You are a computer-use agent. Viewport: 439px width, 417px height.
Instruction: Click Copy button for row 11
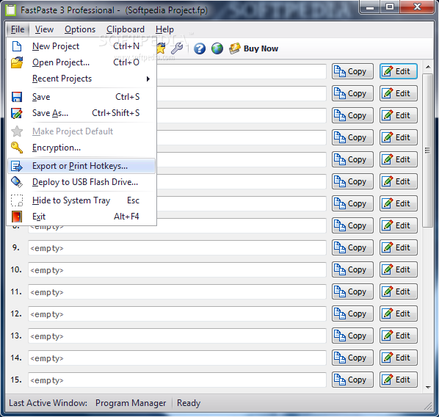(x=352, y=291)
